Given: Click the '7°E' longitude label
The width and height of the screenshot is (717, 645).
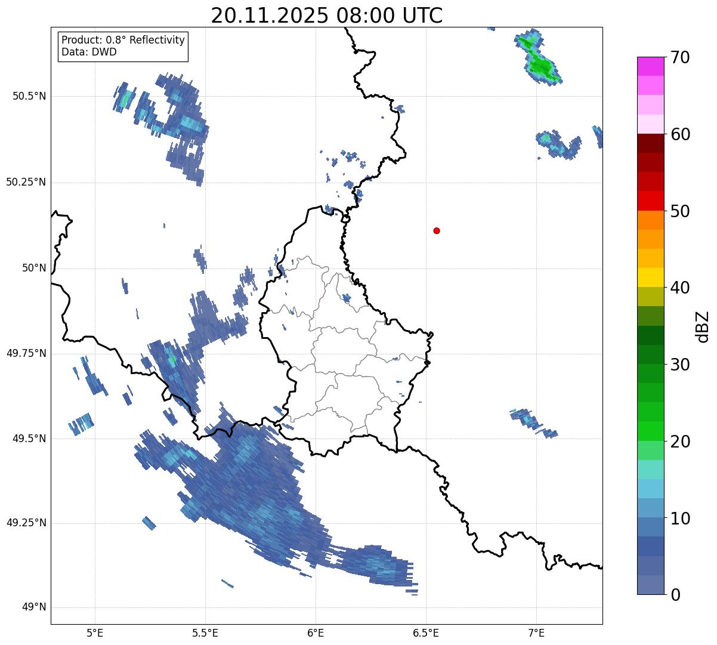Looking at the screenshot, I should (x=536, y=633).
